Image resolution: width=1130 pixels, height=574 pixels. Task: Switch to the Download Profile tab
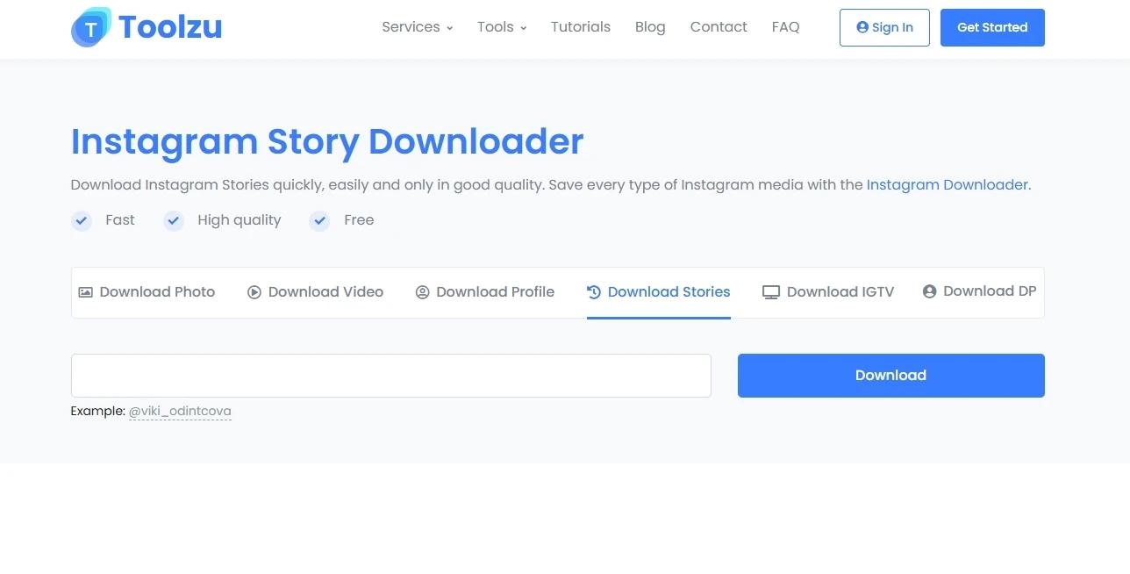(485, 292)
